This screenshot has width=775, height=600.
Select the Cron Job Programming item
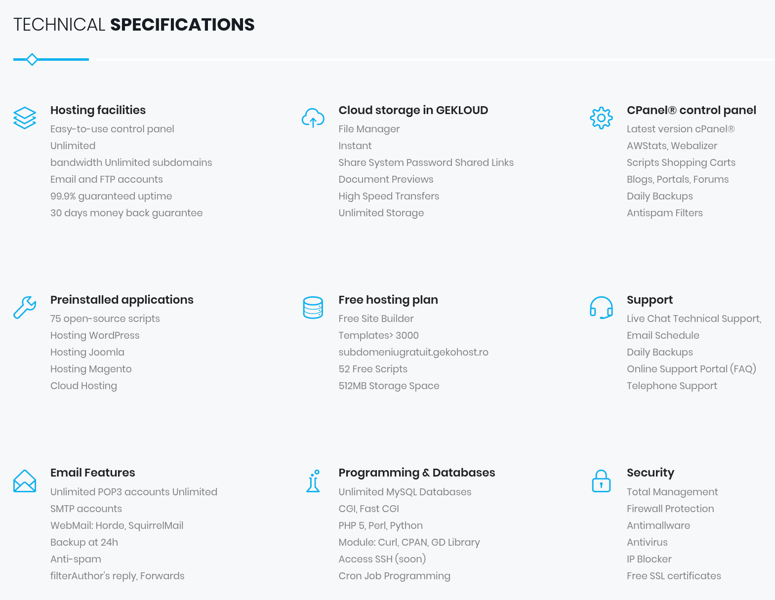pyautogui.click(x=395, y=576)
